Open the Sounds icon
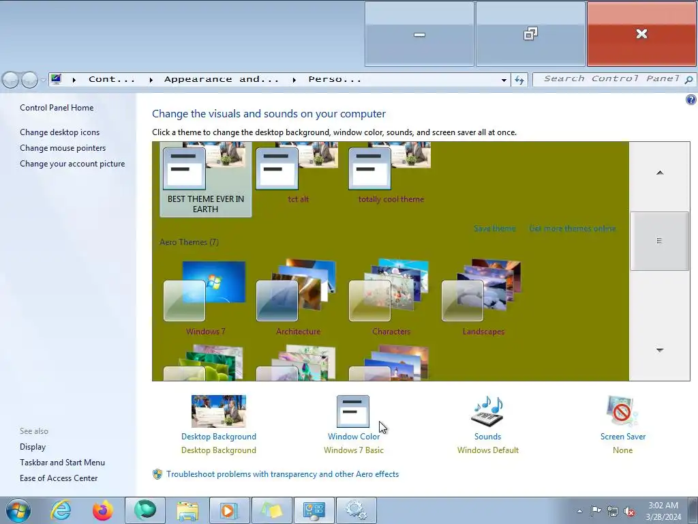This screenshot has width=698, height=524. (x=487, y=411)
